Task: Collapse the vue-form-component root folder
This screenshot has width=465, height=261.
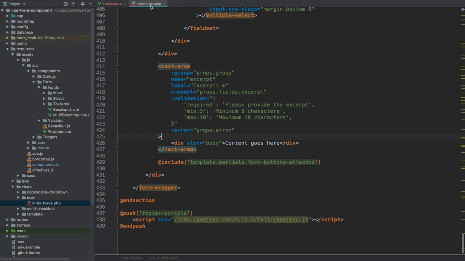Action: 2,11
